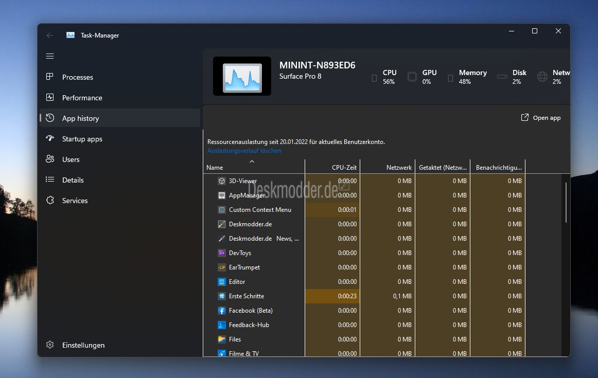Viewport: 598px width, 378px height.
Task: Click the GPU 0% chip icon
Action: [x=412, y=77]
